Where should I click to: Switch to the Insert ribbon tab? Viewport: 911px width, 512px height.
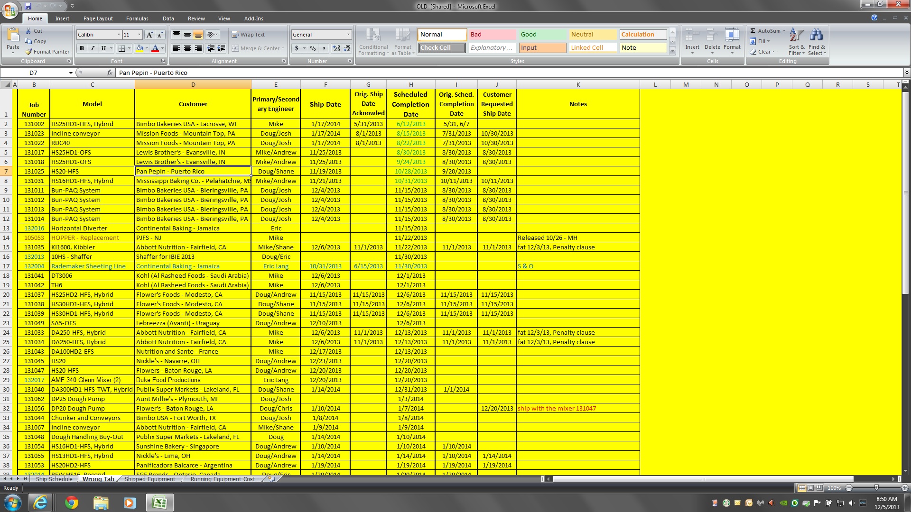(x=62, y=18)
